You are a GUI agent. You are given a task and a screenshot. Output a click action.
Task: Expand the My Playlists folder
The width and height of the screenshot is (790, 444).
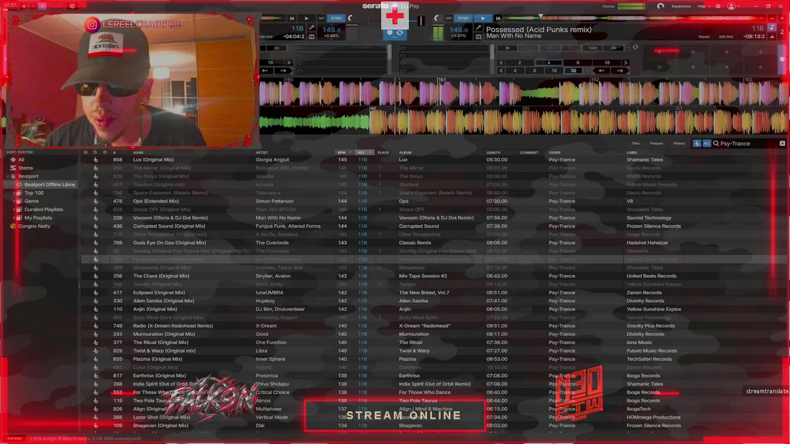15,218
